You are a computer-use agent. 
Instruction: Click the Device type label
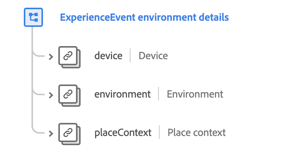(x=153, y=56)
